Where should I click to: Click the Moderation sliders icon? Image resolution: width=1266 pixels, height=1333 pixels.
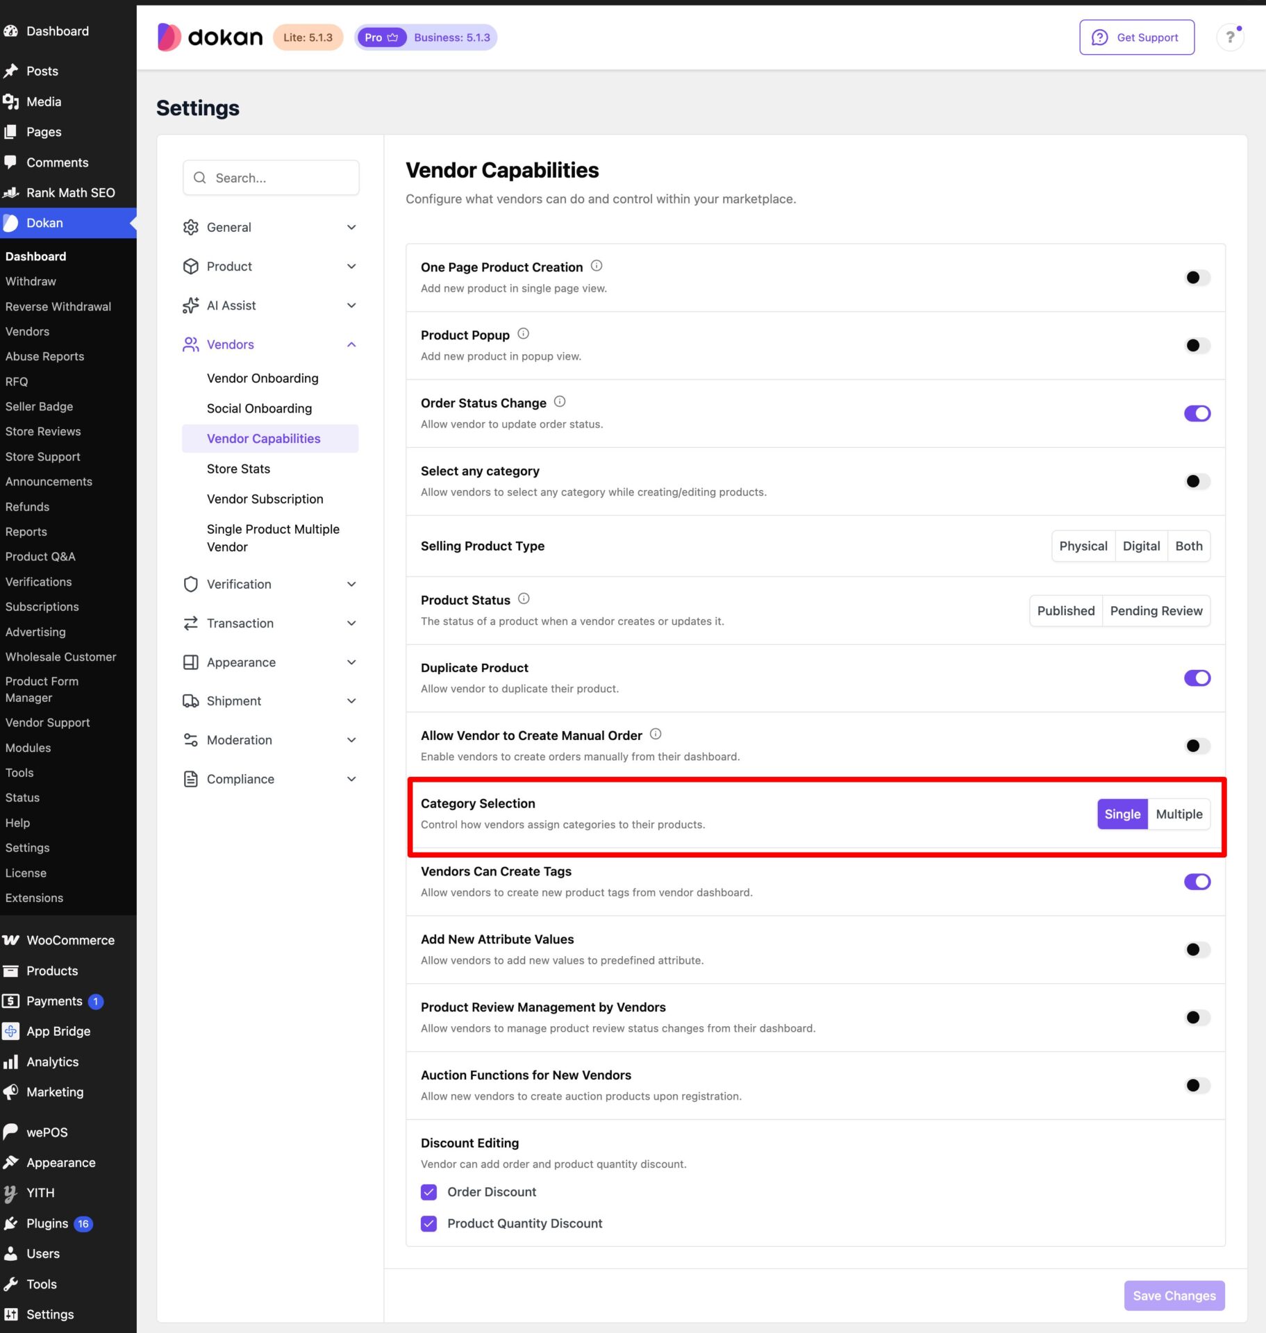190,740
